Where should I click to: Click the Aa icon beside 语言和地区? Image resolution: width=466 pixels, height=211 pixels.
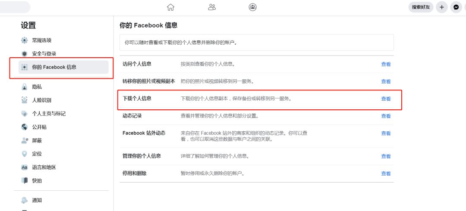coord(24,168)
